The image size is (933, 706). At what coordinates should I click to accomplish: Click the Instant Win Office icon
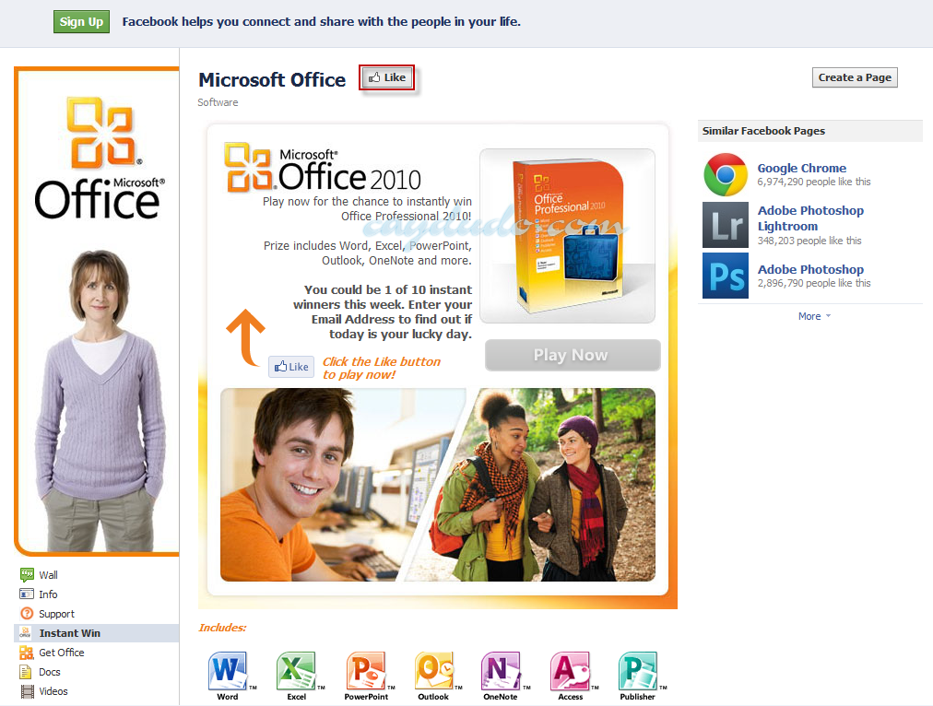click(x=25, y=633)
